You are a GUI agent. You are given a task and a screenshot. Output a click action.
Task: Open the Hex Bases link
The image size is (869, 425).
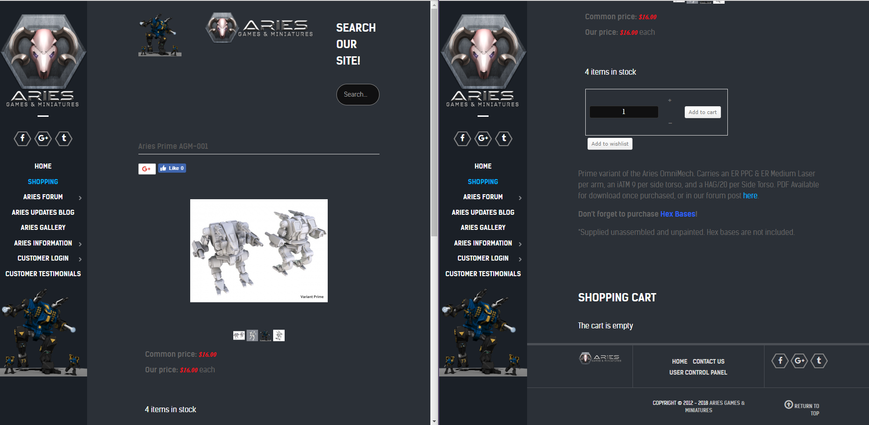coord(678,214)
